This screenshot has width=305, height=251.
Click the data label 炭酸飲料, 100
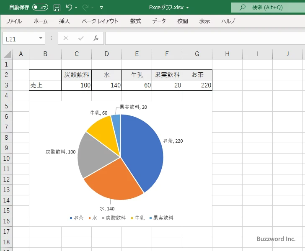tap(60, 152)
